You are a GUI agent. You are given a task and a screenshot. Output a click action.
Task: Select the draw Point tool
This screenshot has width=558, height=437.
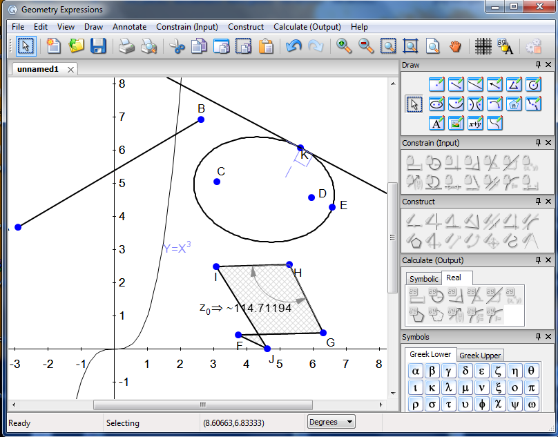point(436,85)
